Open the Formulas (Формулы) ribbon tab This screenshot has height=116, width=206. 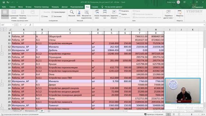[55, 7]
